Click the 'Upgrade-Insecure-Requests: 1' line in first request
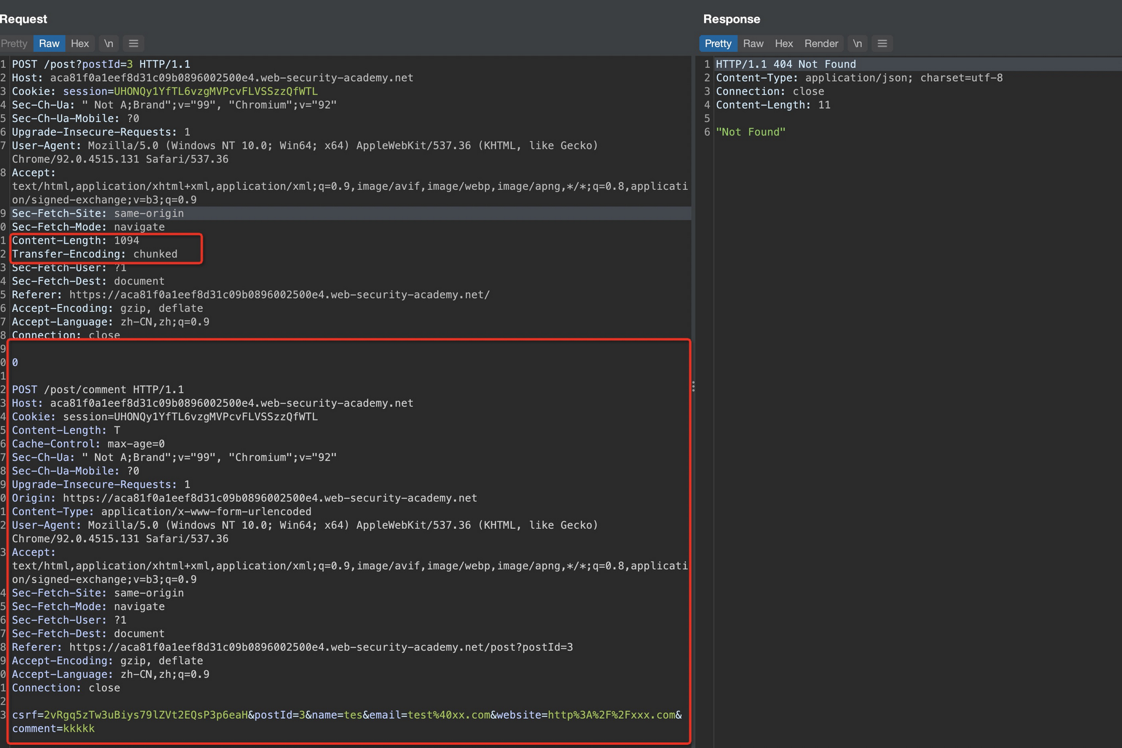Image resolution: width=1122 pixels, height=748 pixels. coord(101,132)
